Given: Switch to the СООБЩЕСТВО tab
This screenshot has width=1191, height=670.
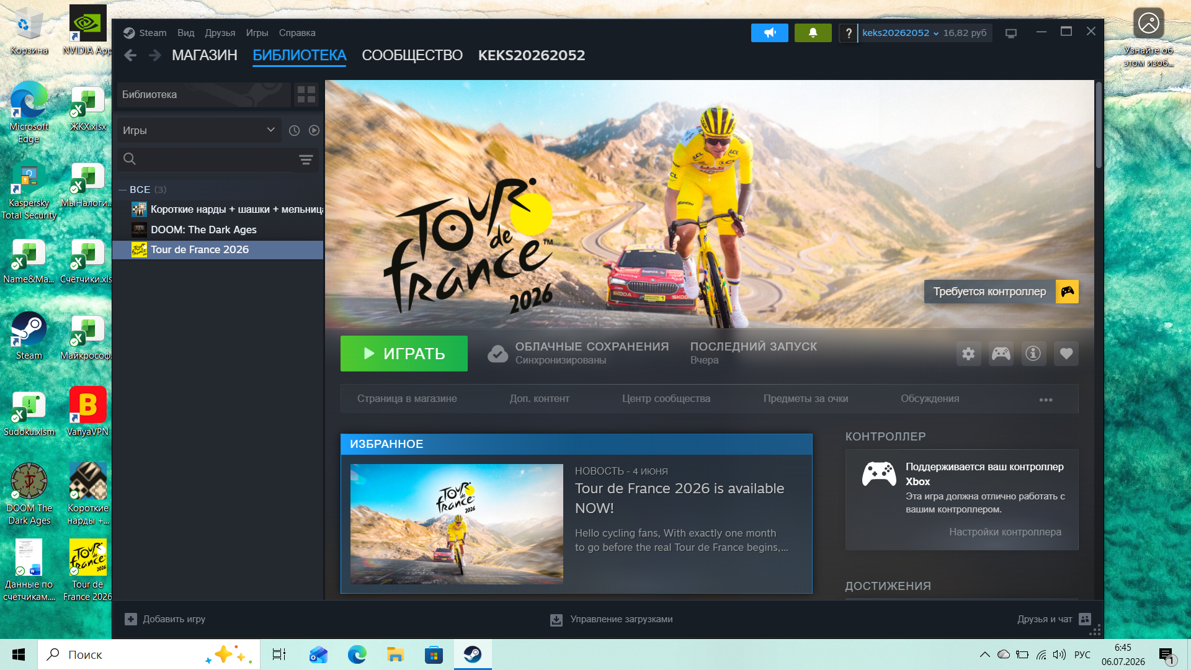Looking at the screenshot, I should tap(412, 55).
